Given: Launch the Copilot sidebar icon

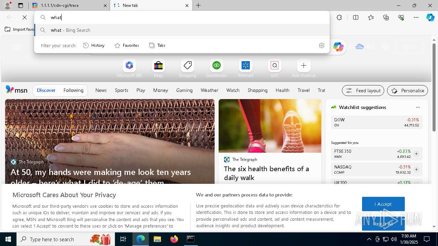Looking at the screenshot, I should [x=430, y=17].
